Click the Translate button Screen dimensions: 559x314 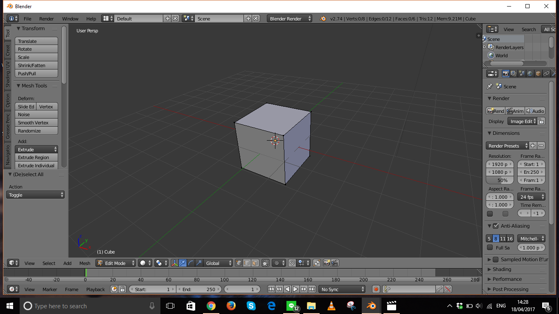pyautogui.click(x=36, y=41)
